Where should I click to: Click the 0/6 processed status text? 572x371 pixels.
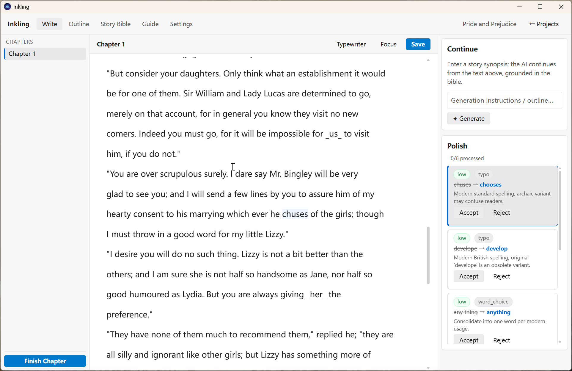[x=467, y=158]
